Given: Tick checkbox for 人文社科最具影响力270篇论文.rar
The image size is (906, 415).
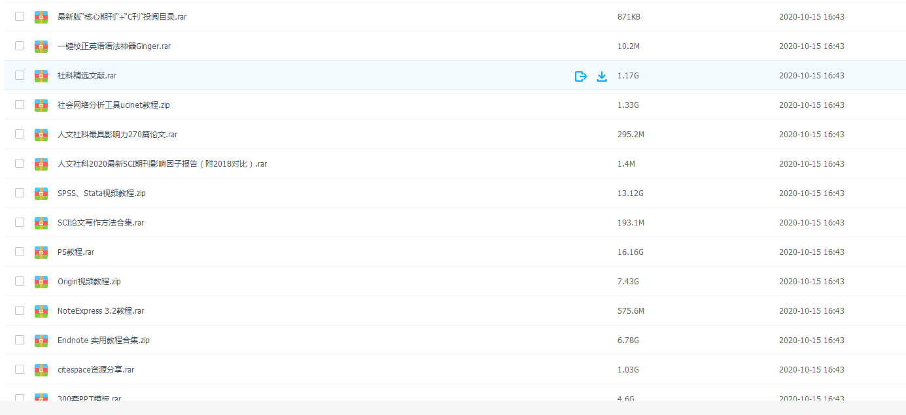Looking at the screenshot, I should point(20,134).
